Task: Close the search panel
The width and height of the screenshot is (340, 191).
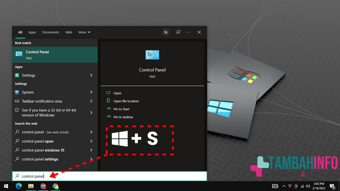Action: [x=199, y=32]
